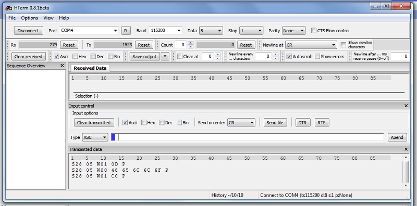Click Clear transmitted button

[94, 123]
